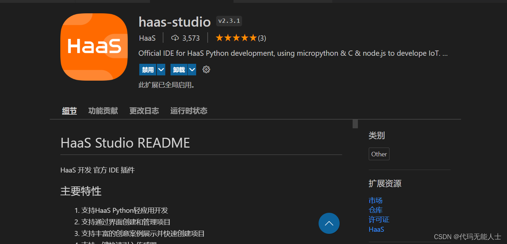Open the 更改日志 tab

[144, 111]
